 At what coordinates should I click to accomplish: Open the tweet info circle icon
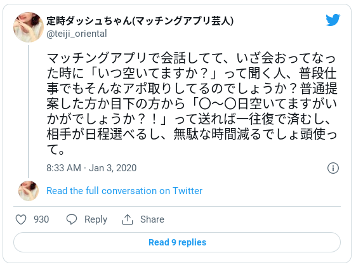(333, 168)
